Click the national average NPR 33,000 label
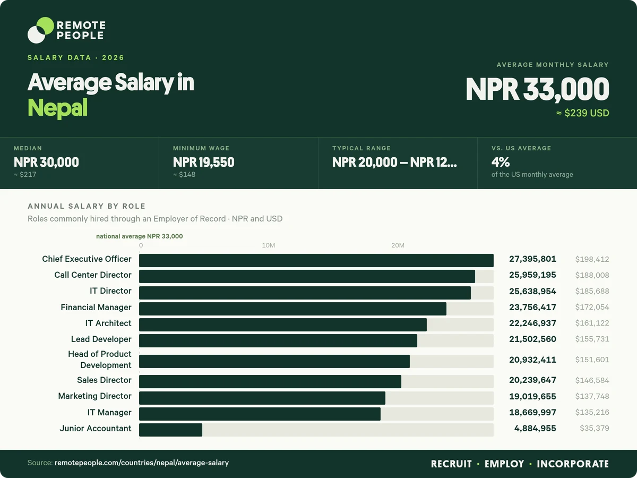637x478 pixels. coord(139,236)
